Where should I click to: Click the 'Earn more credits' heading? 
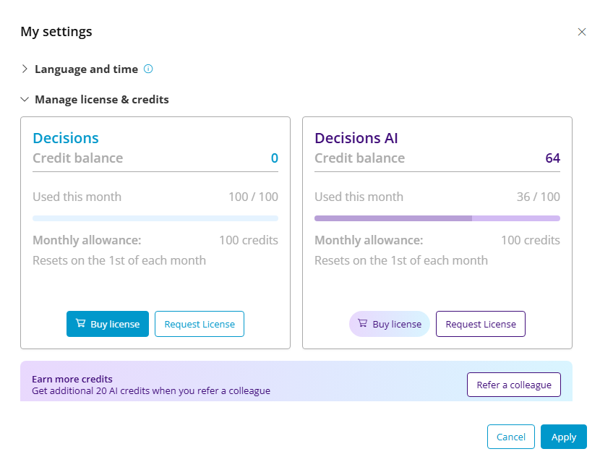point(72,379)
